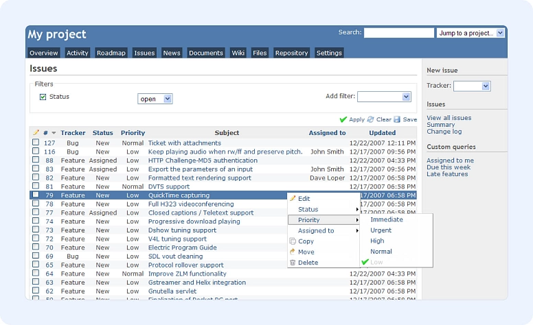Click the Copy icon in context menu
The width and height of the screenshot is (533, 325).
(x=293, y=241)
